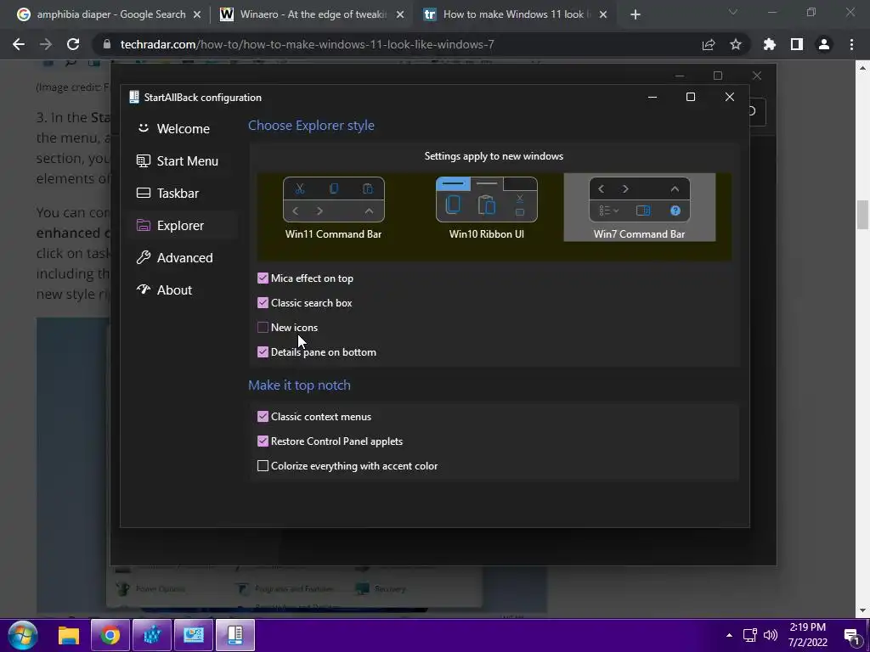Open Chrome three-dot menu
870x652 pixels.
pos(851,44)
